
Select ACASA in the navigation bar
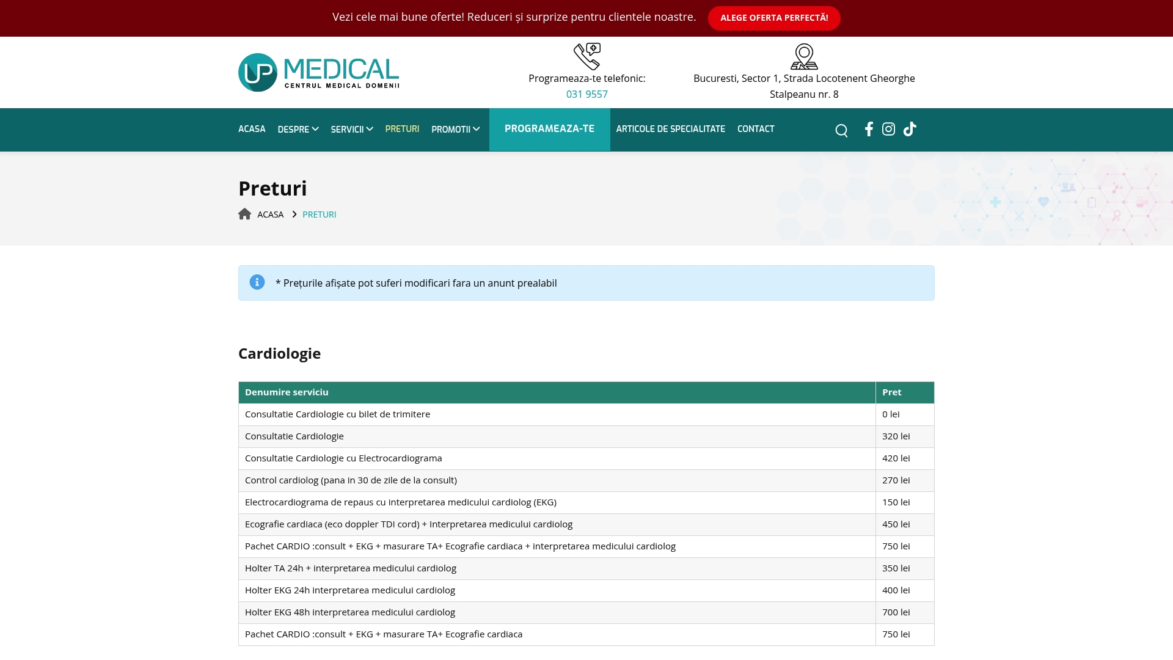click(x=251, y=129)
